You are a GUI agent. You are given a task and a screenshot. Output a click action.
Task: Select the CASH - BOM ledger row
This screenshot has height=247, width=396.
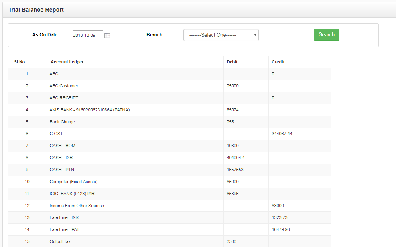coord(169,146)
